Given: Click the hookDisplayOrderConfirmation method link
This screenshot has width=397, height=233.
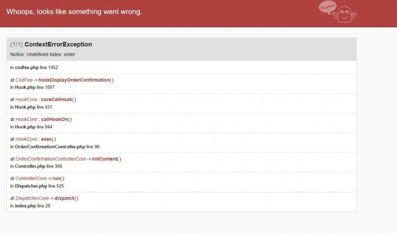Looking at the screenshot, I should click(74, 80).
